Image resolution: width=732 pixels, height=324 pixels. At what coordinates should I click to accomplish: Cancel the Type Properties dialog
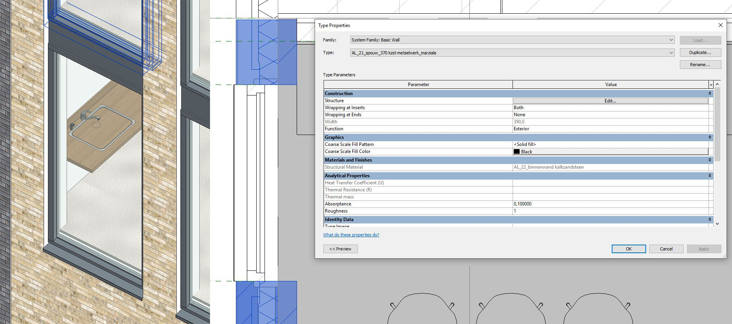click(666, 249)
